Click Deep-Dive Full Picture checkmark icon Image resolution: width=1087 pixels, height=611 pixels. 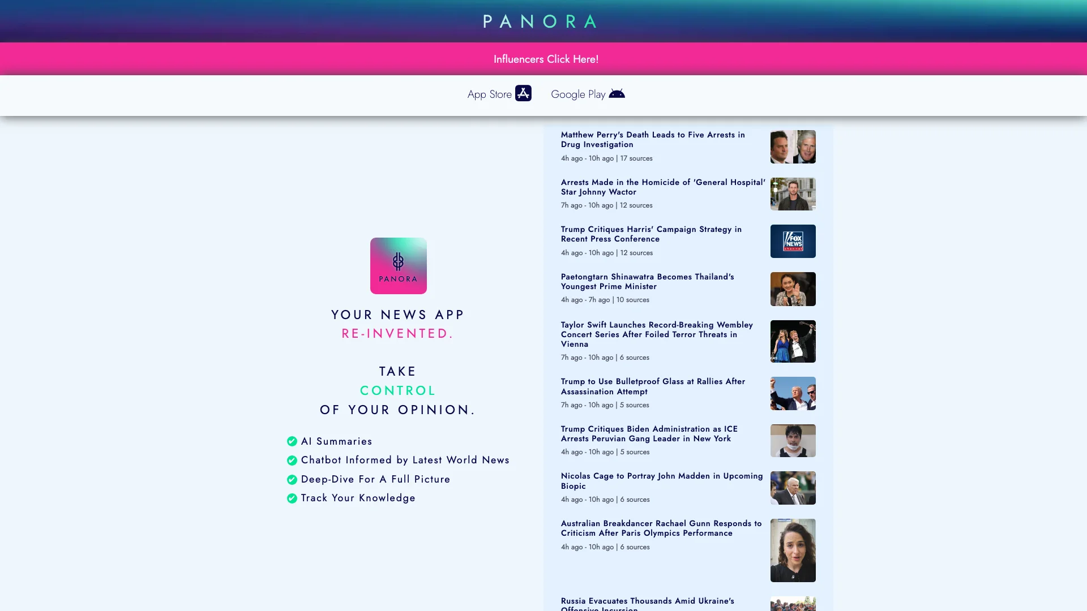(291, 479)
